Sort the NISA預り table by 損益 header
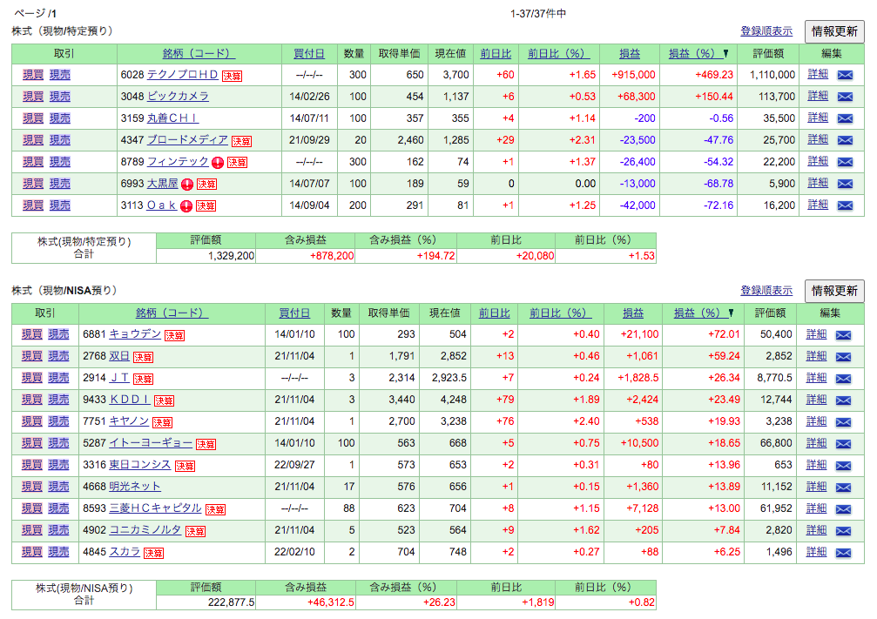Image resolution: width=877 pixels, height=619 pixels. tap(633, 313)
